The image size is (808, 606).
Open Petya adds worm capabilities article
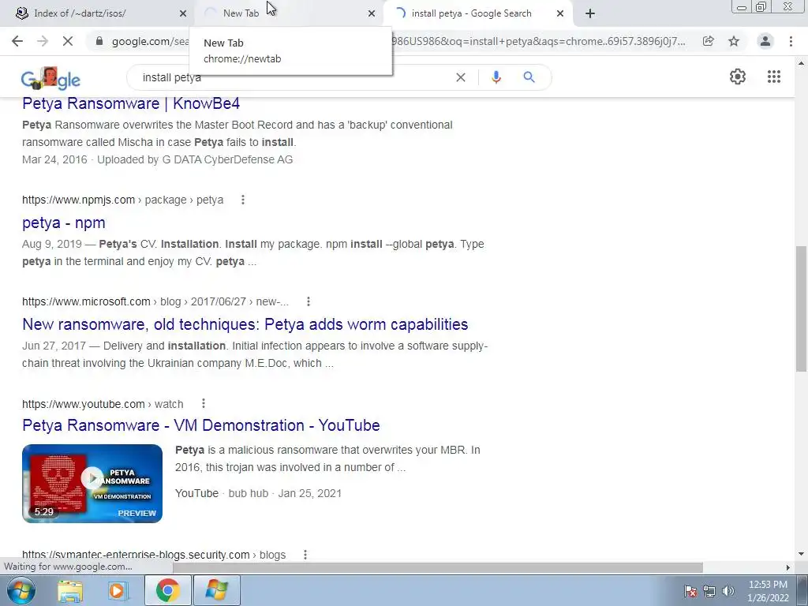coord(245,324)
